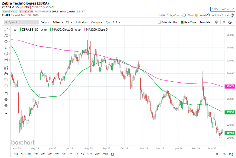
Task: Zoom out using the magnifier minus icon
Action: click(6, 106)
